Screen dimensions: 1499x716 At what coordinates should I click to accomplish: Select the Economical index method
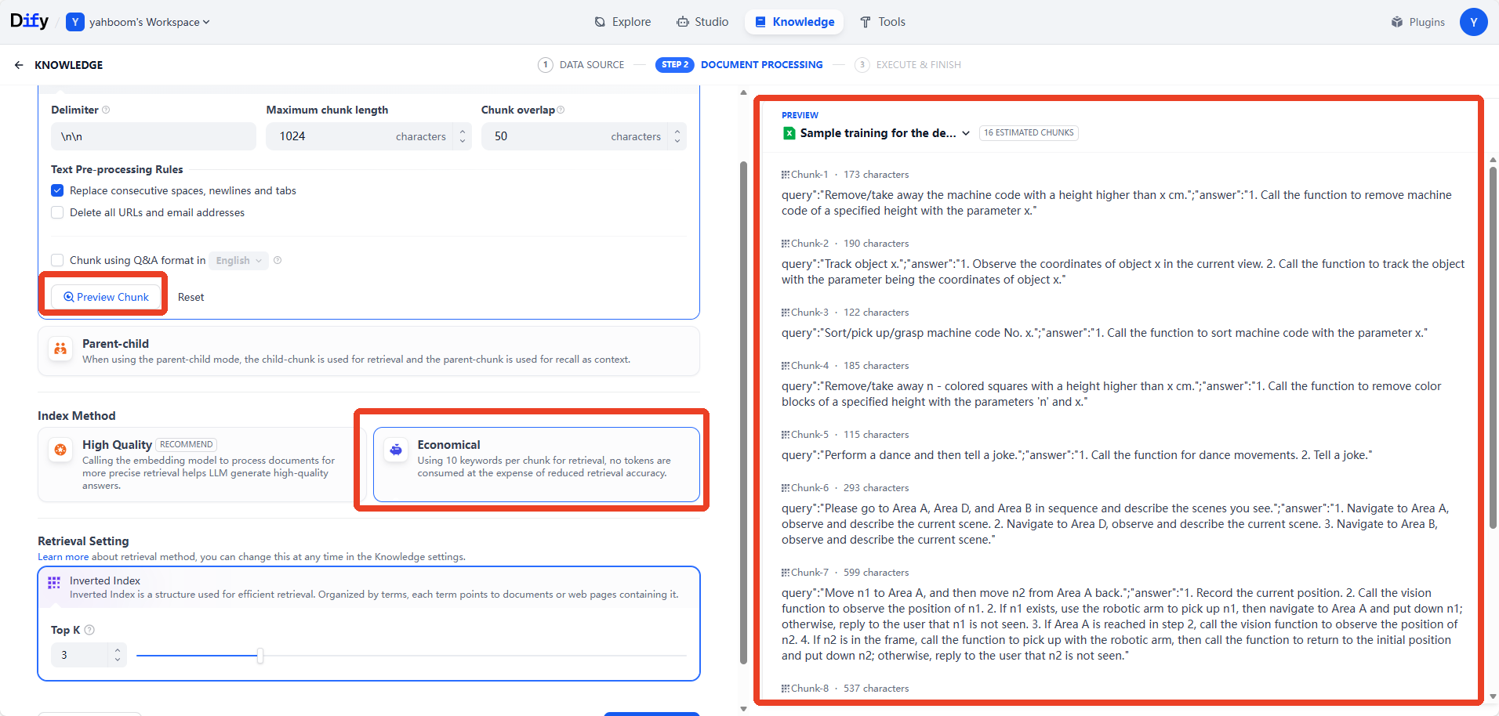click(536, 465)
